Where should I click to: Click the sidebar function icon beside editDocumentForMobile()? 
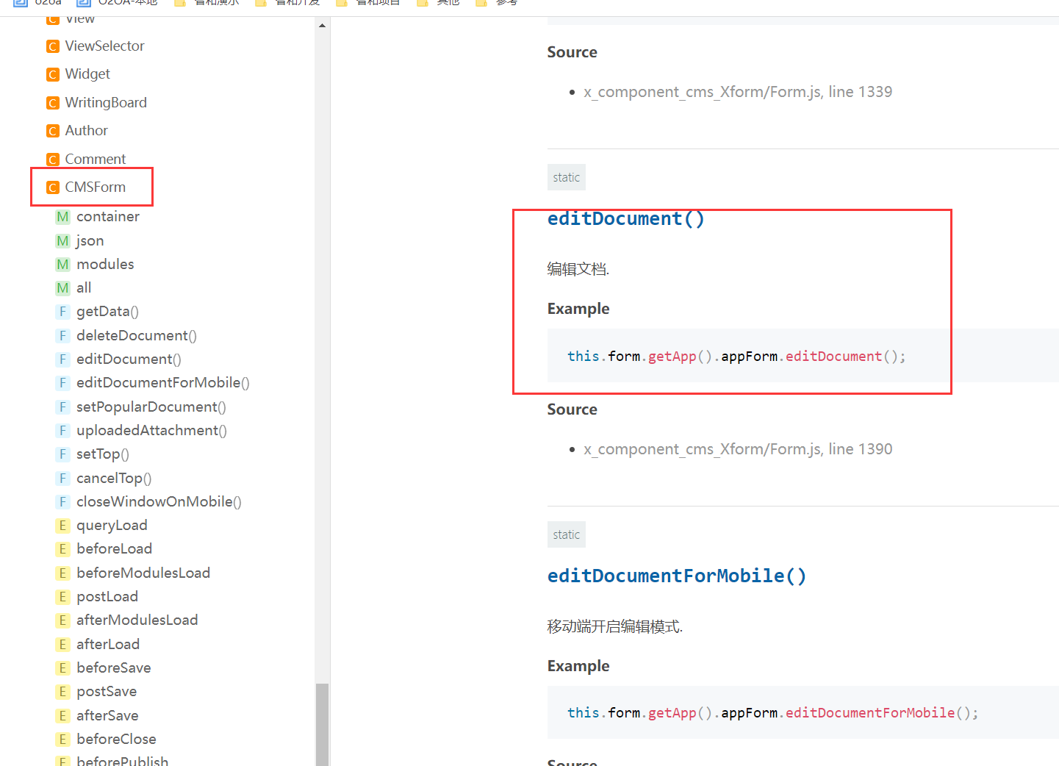(x=63, y=383)
